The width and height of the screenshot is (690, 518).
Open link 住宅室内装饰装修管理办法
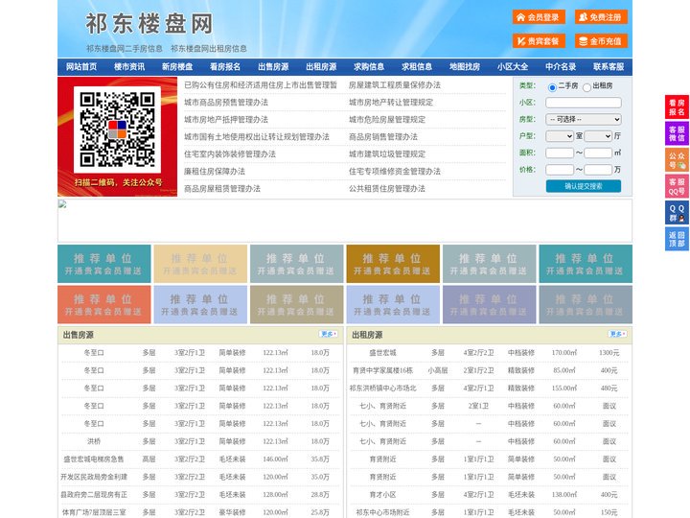coord(230,154)
